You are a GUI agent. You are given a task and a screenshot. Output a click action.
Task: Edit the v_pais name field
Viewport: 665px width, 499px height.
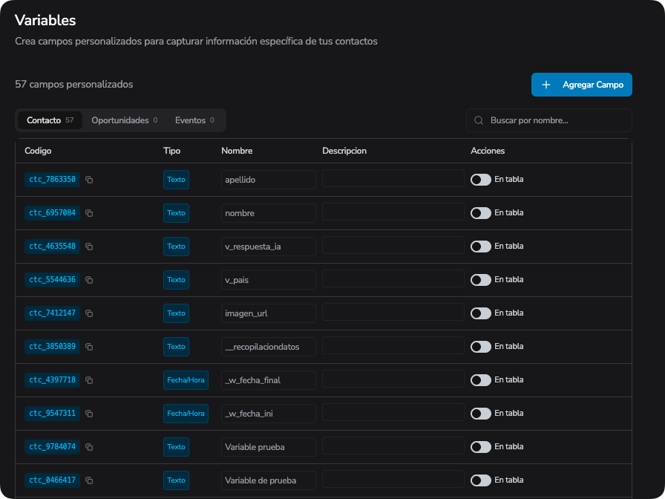[x=269, y=280]
